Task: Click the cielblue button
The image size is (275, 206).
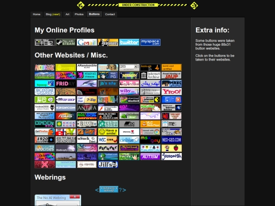Action: click(129, 140)
